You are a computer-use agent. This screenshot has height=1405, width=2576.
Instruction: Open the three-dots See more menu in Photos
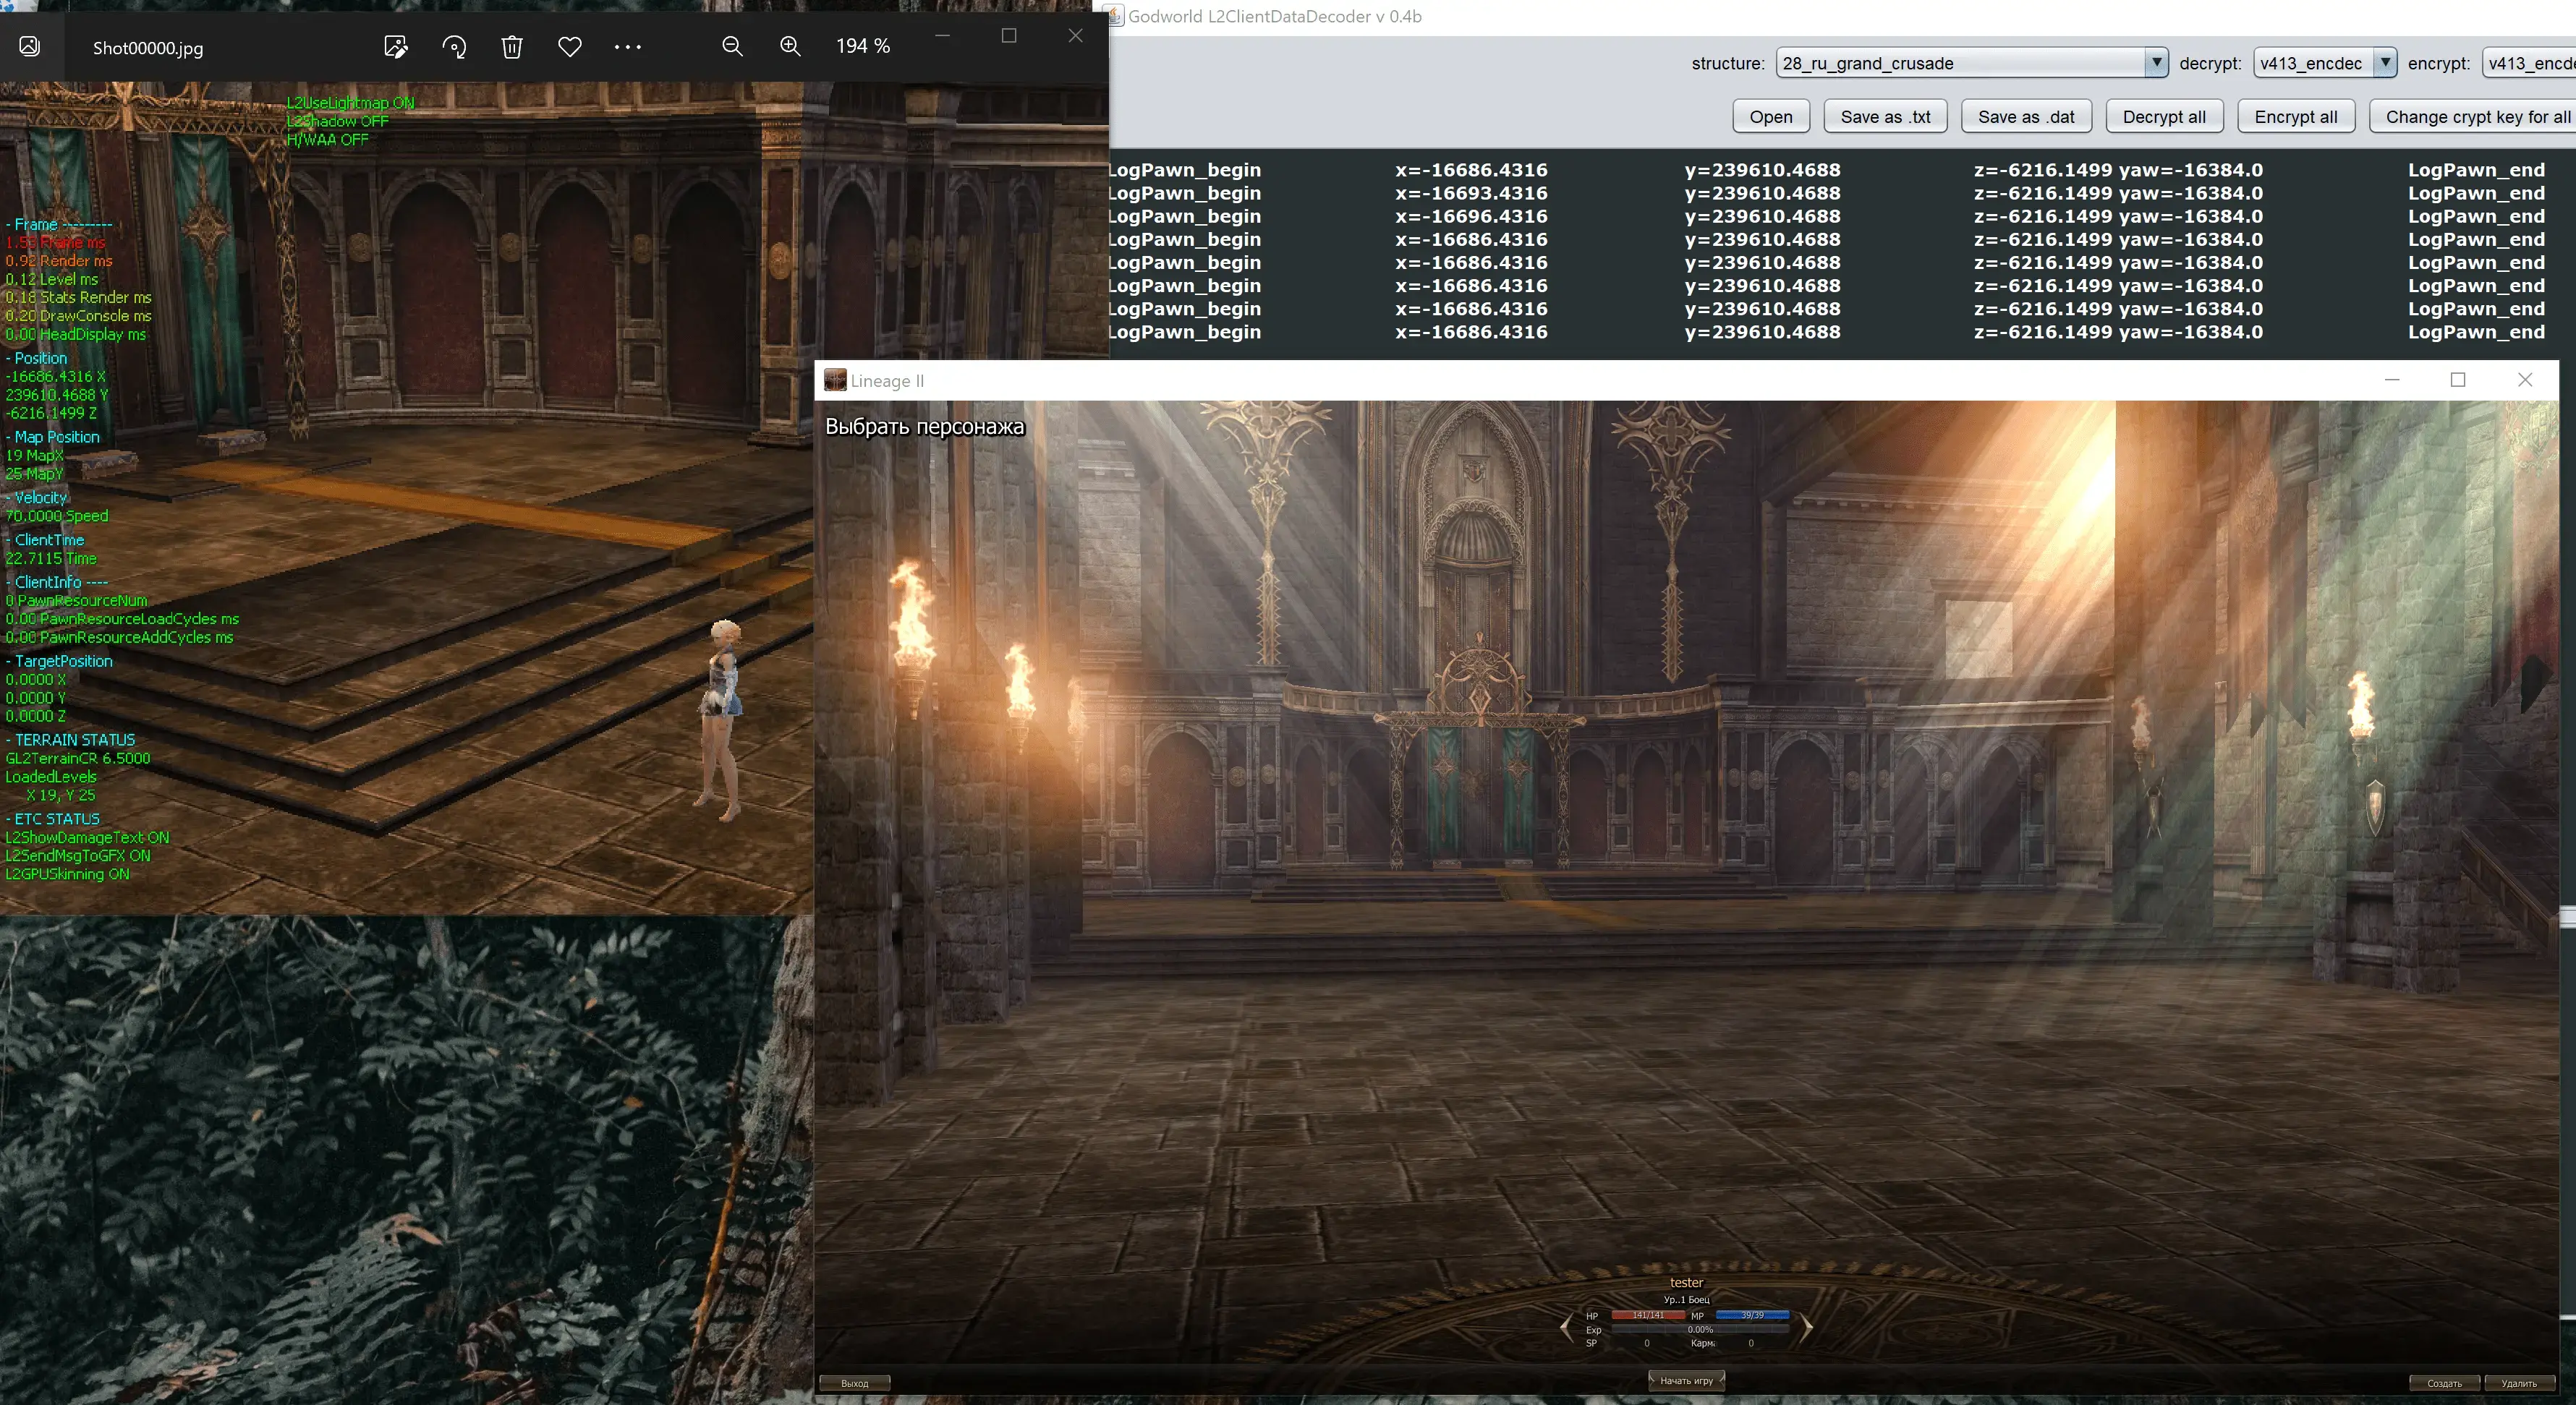coord(628,47)
